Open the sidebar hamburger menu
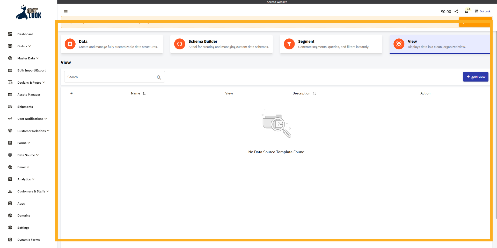The image size is (497, 248). (x=65, y=11)
